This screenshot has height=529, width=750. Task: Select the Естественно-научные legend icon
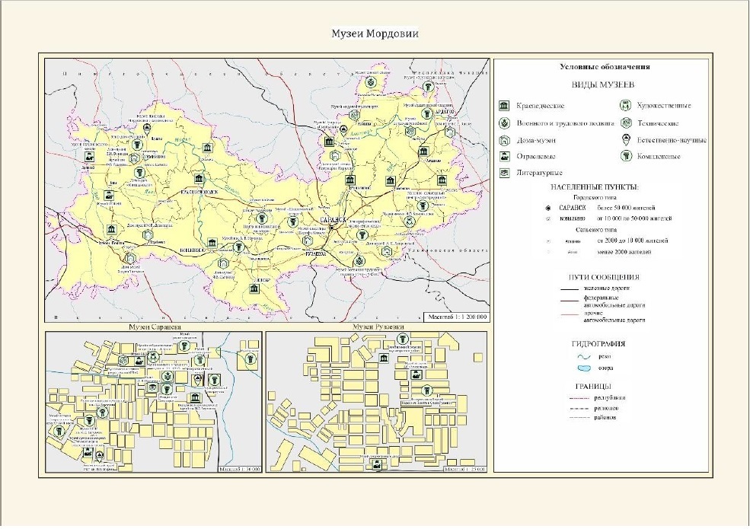(626, 140)
